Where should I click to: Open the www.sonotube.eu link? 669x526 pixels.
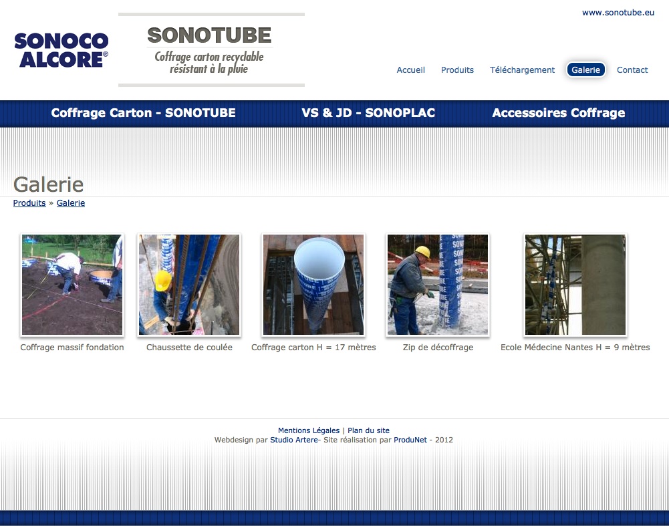coord(618,13)
